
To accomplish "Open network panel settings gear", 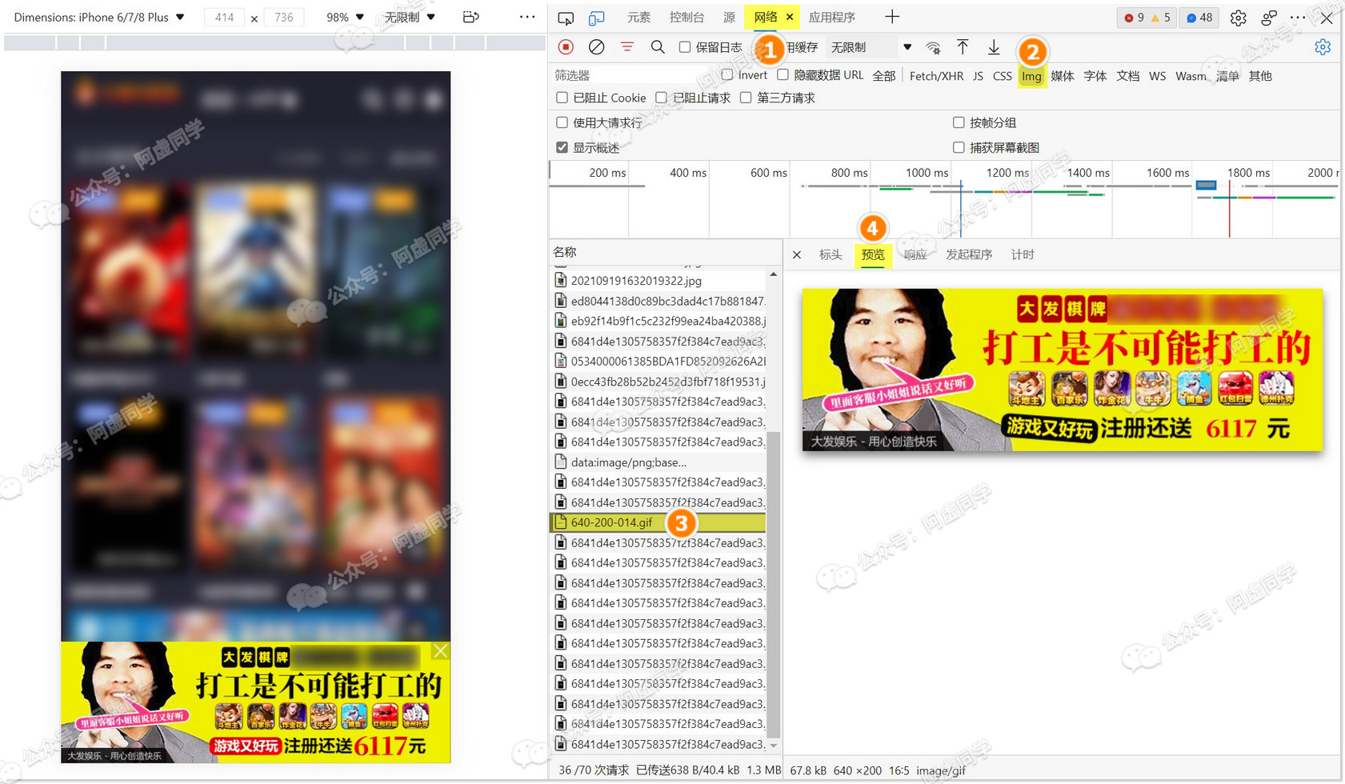I will (x=1323, y=47).
